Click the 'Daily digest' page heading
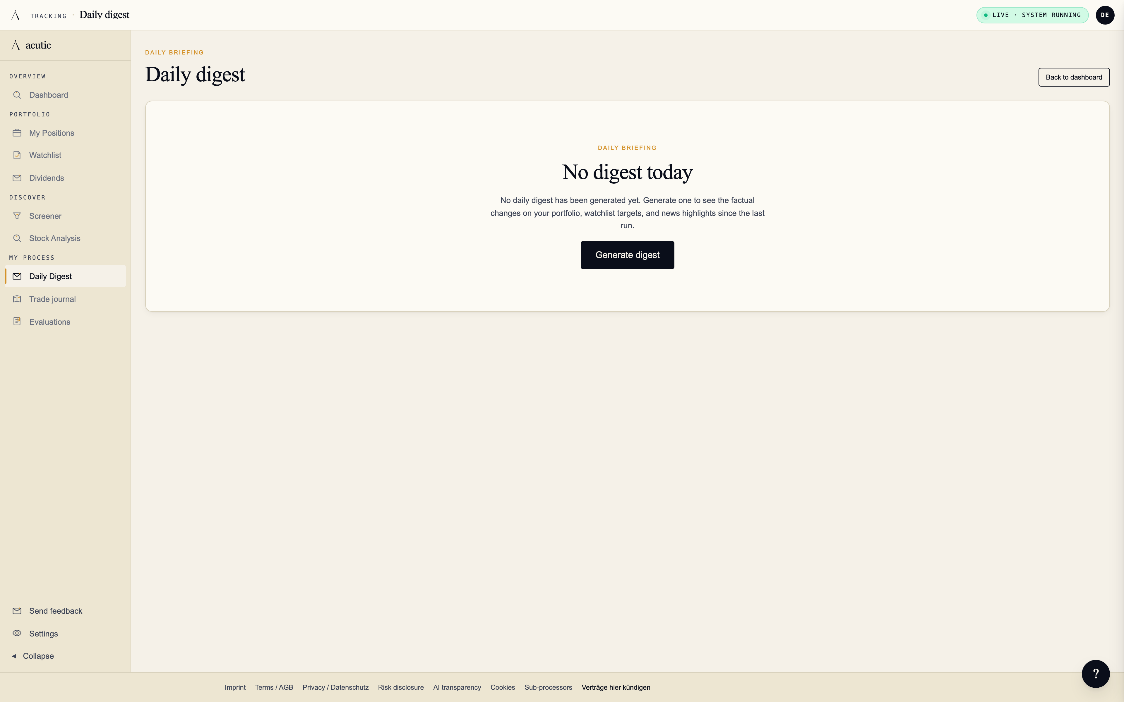The image size is (1124, 702). [195, 75]
